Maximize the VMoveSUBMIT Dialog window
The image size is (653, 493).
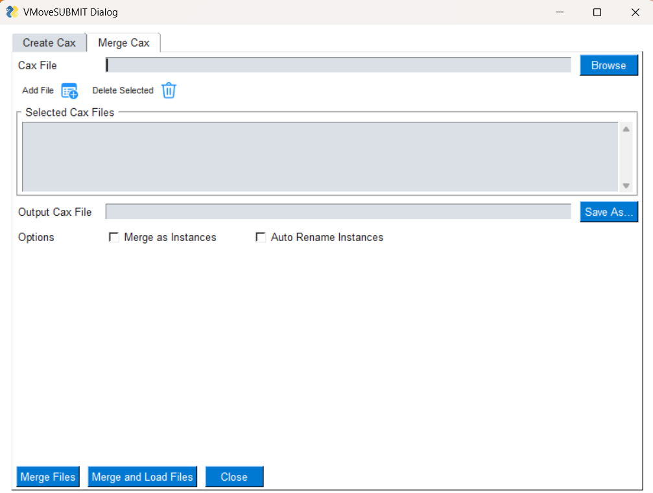click(597, 12)
